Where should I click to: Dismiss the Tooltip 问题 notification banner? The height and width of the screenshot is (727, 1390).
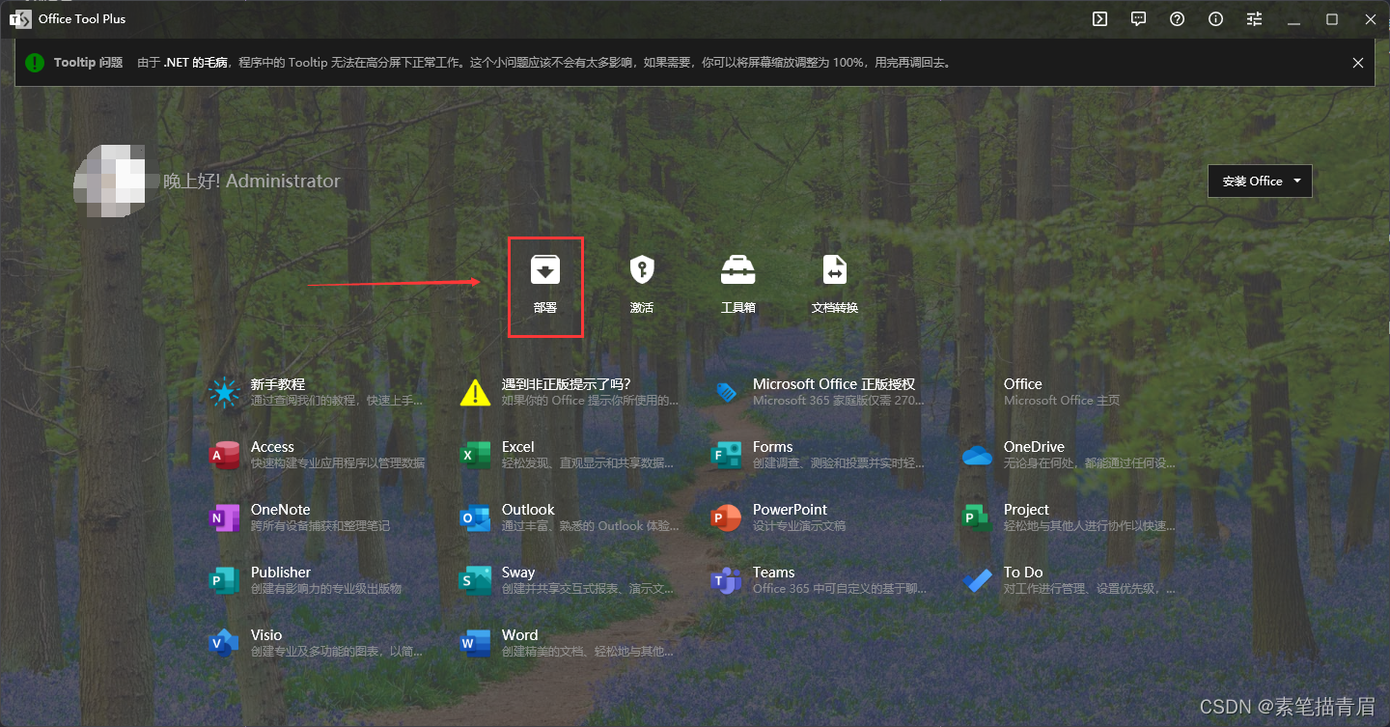pyautogui.click(x=1358, y=63)
